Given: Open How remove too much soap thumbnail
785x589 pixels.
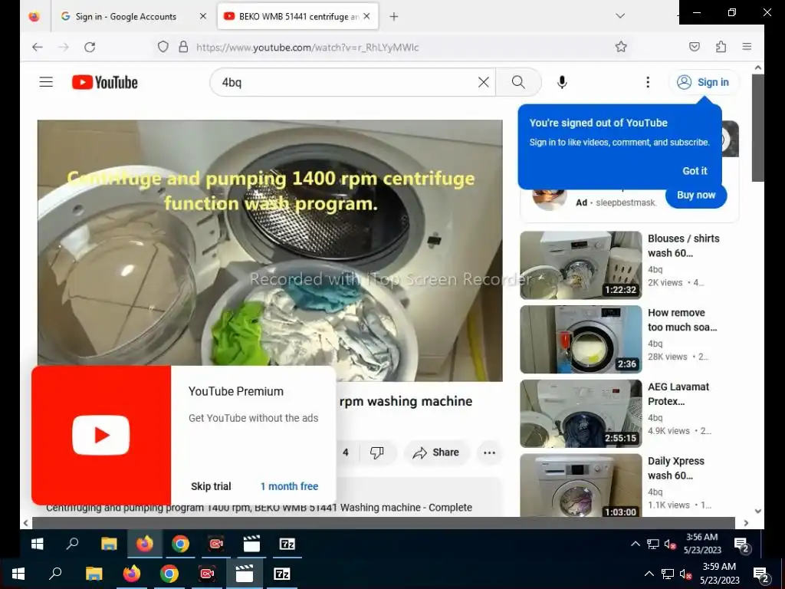Looking at the screenshot, I should [x=581, y=339].
